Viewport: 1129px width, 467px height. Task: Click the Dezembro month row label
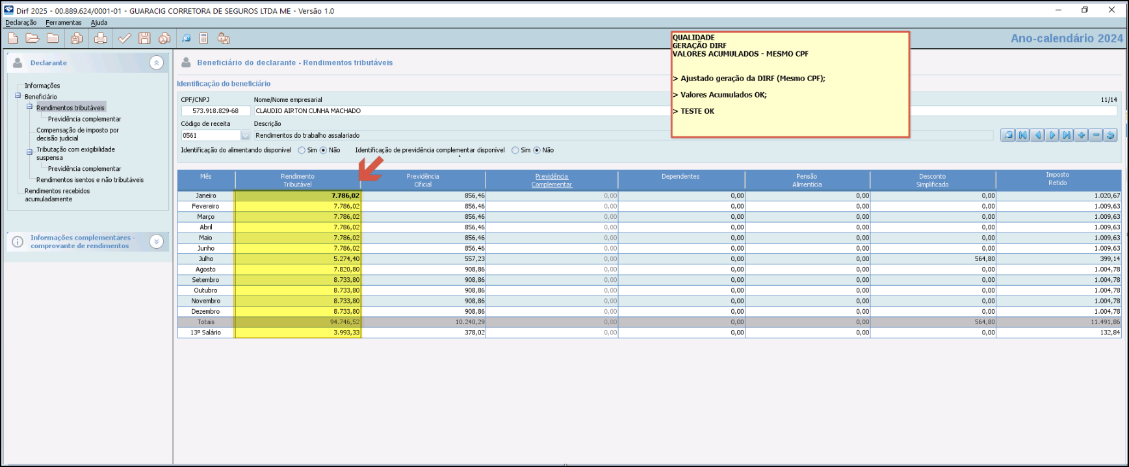tap(205, 311)
